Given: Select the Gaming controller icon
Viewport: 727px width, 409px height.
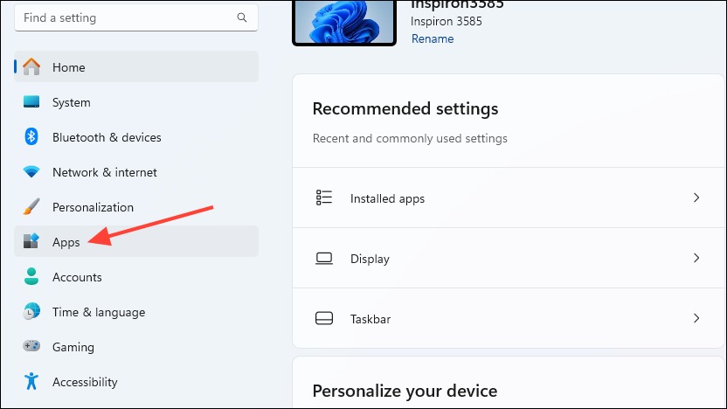Looking at the screenshot, I should (x=31, y=346).
